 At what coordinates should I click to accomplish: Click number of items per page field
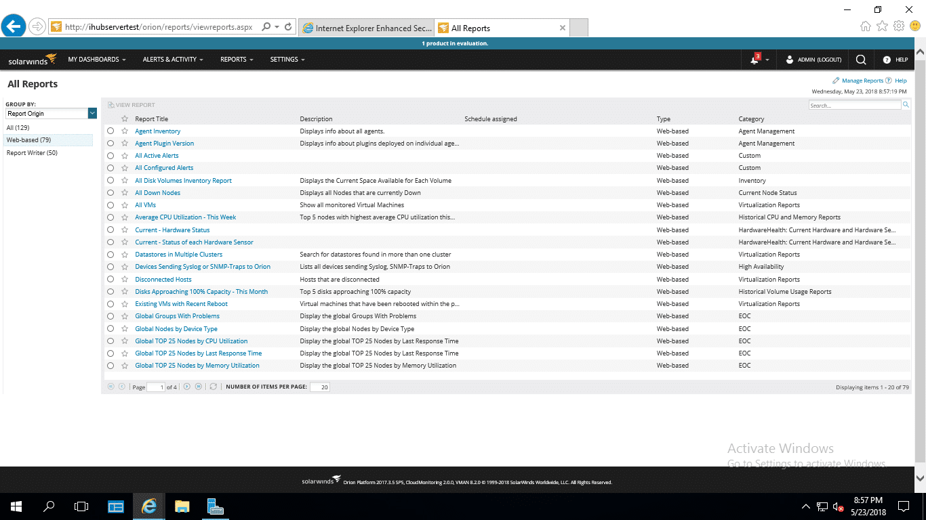[x=320, y=387]
